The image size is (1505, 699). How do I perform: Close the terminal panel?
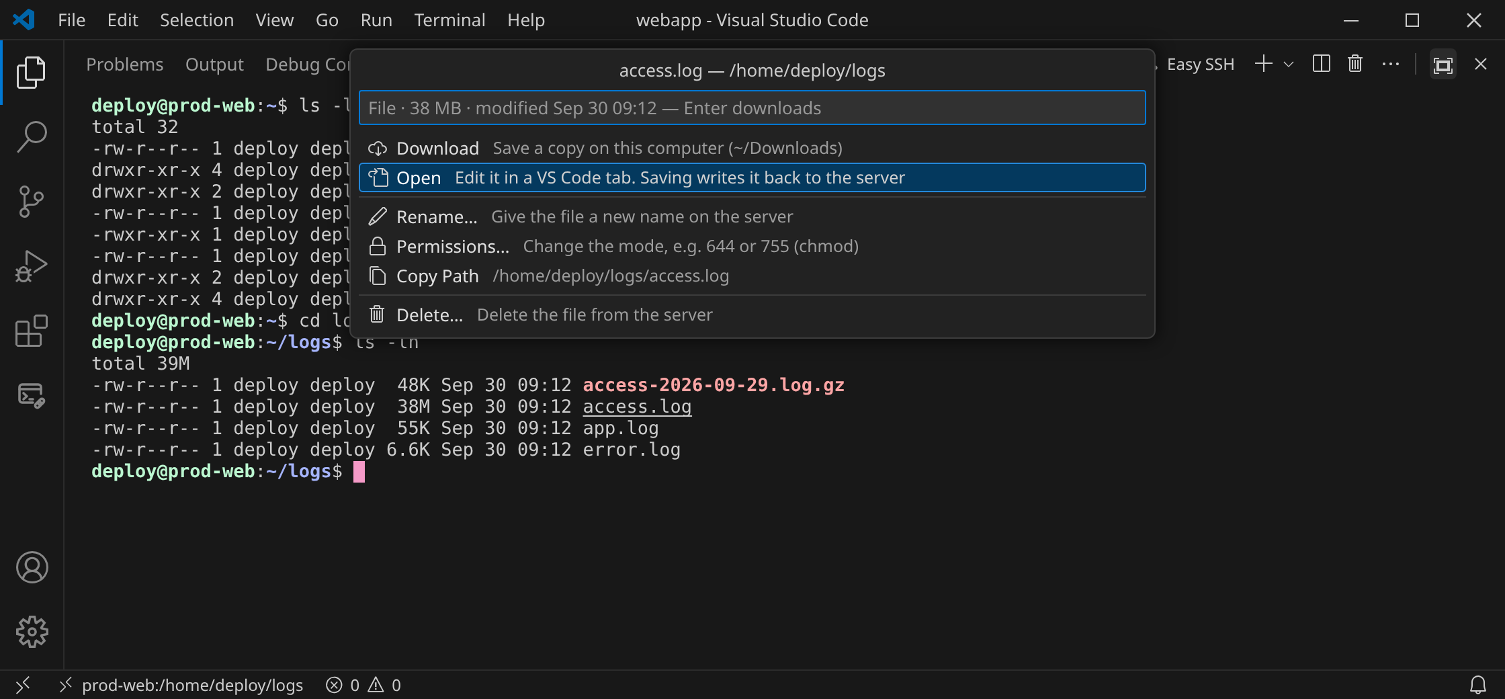(1480, 64)
